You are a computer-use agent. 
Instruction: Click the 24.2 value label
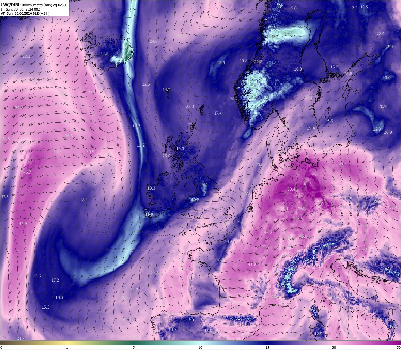(134, 290)
